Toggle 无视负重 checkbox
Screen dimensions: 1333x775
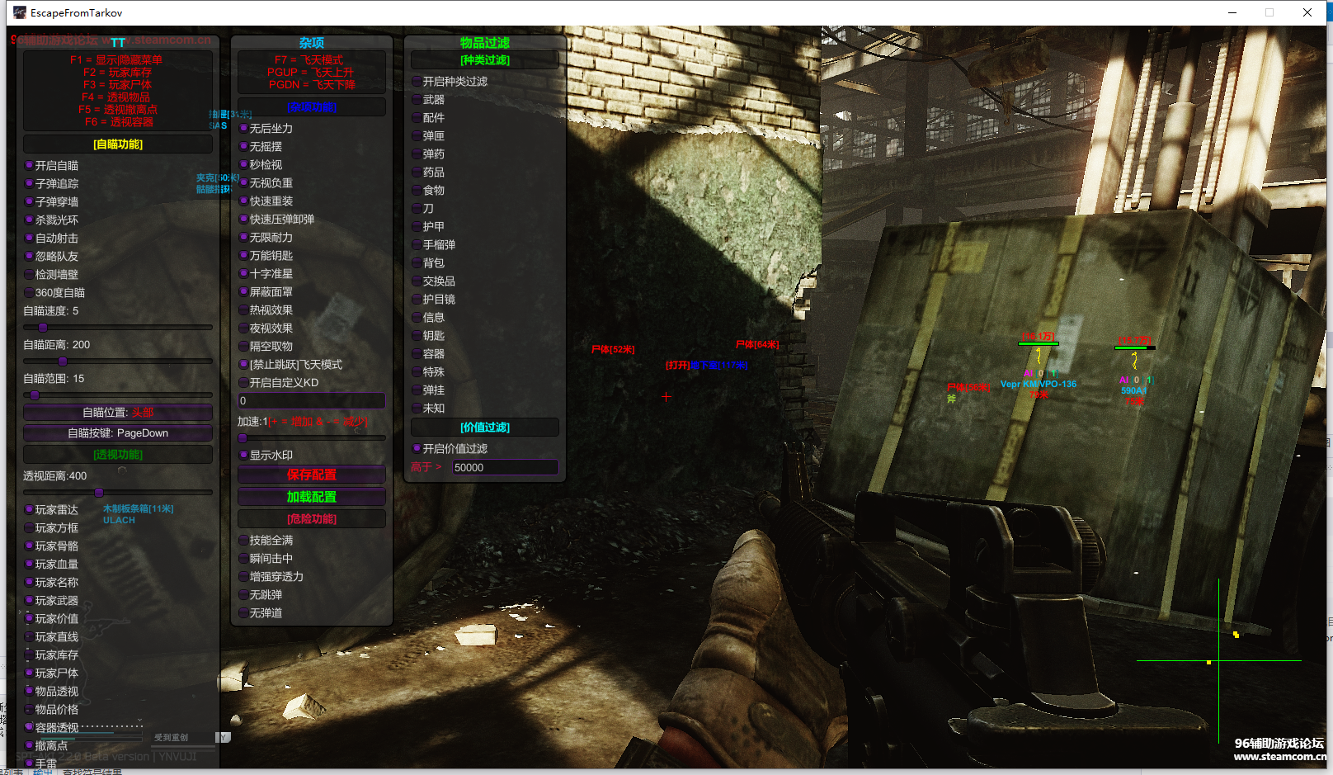pyautogui.click(x=244, y=182)
